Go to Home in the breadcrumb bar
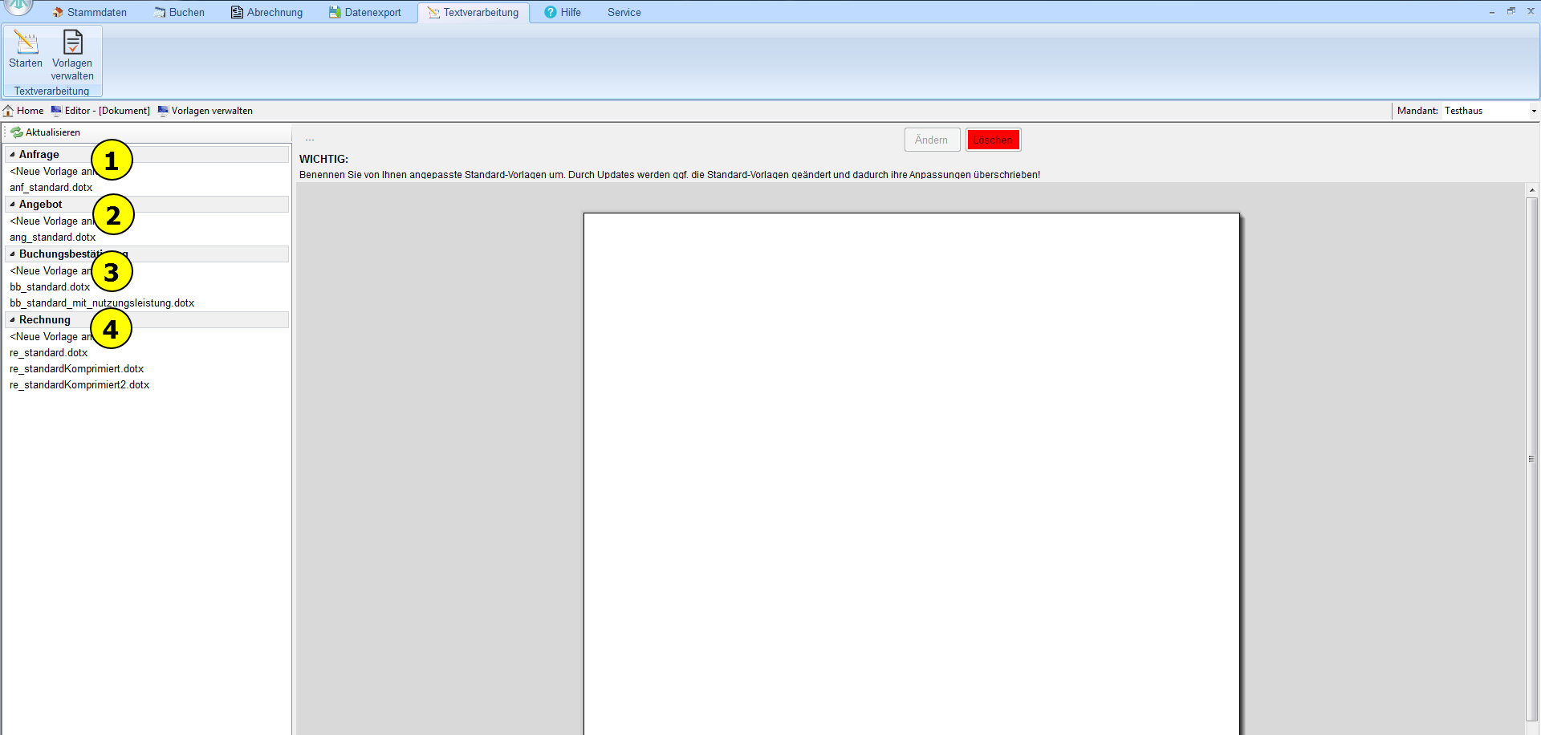 23,111
